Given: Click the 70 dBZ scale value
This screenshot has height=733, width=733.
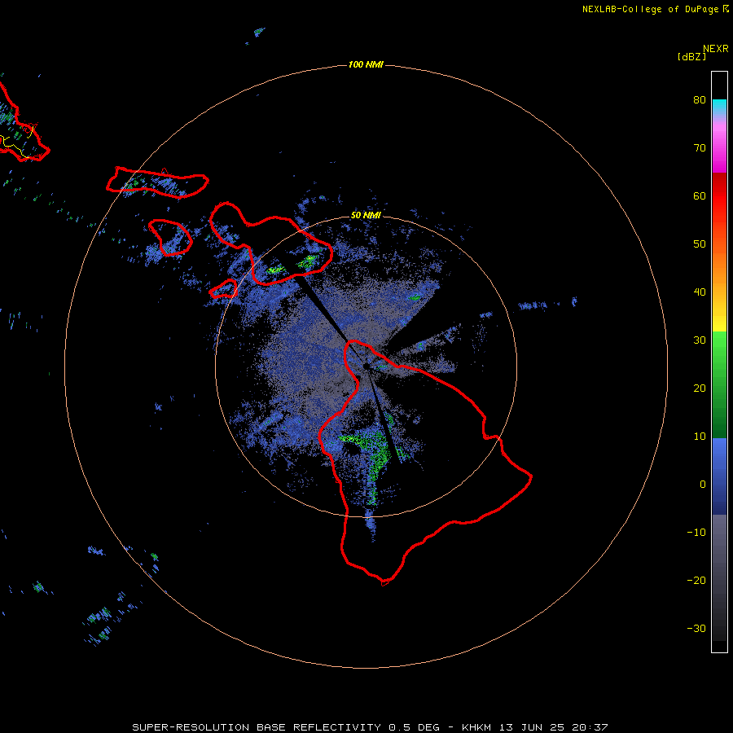Looking at the screenshot, I should coord(700,148).
